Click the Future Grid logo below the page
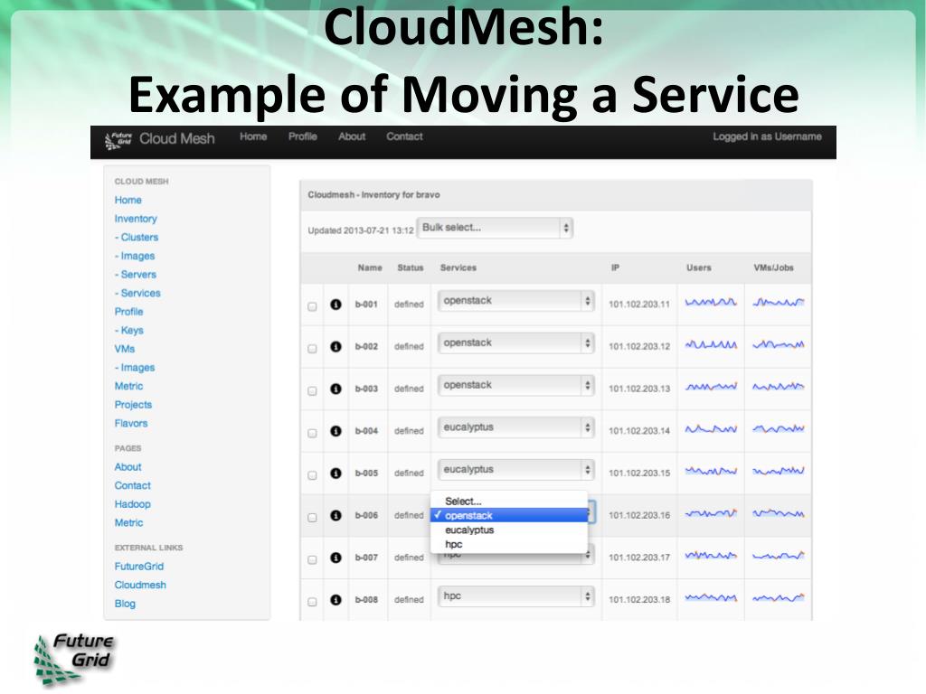Image resolution: width=926 pixels, height=694 pixels. coord(74,659)
